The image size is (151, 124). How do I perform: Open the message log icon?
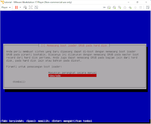148,7
